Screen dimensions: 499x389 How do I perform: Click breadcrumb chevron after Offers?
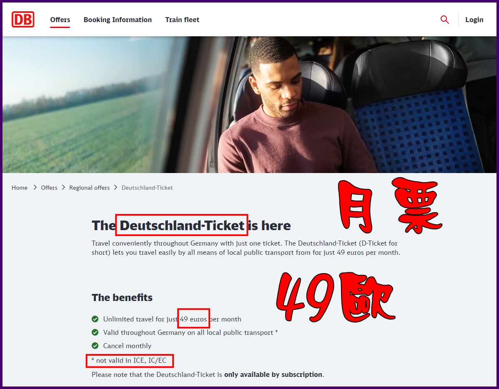[63, 188]
